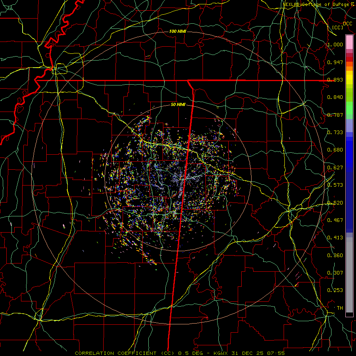The width and height of the screenshot is (356, 356).
Task: Click the "0.893" color scale value
Action: (x=335, y=80)
